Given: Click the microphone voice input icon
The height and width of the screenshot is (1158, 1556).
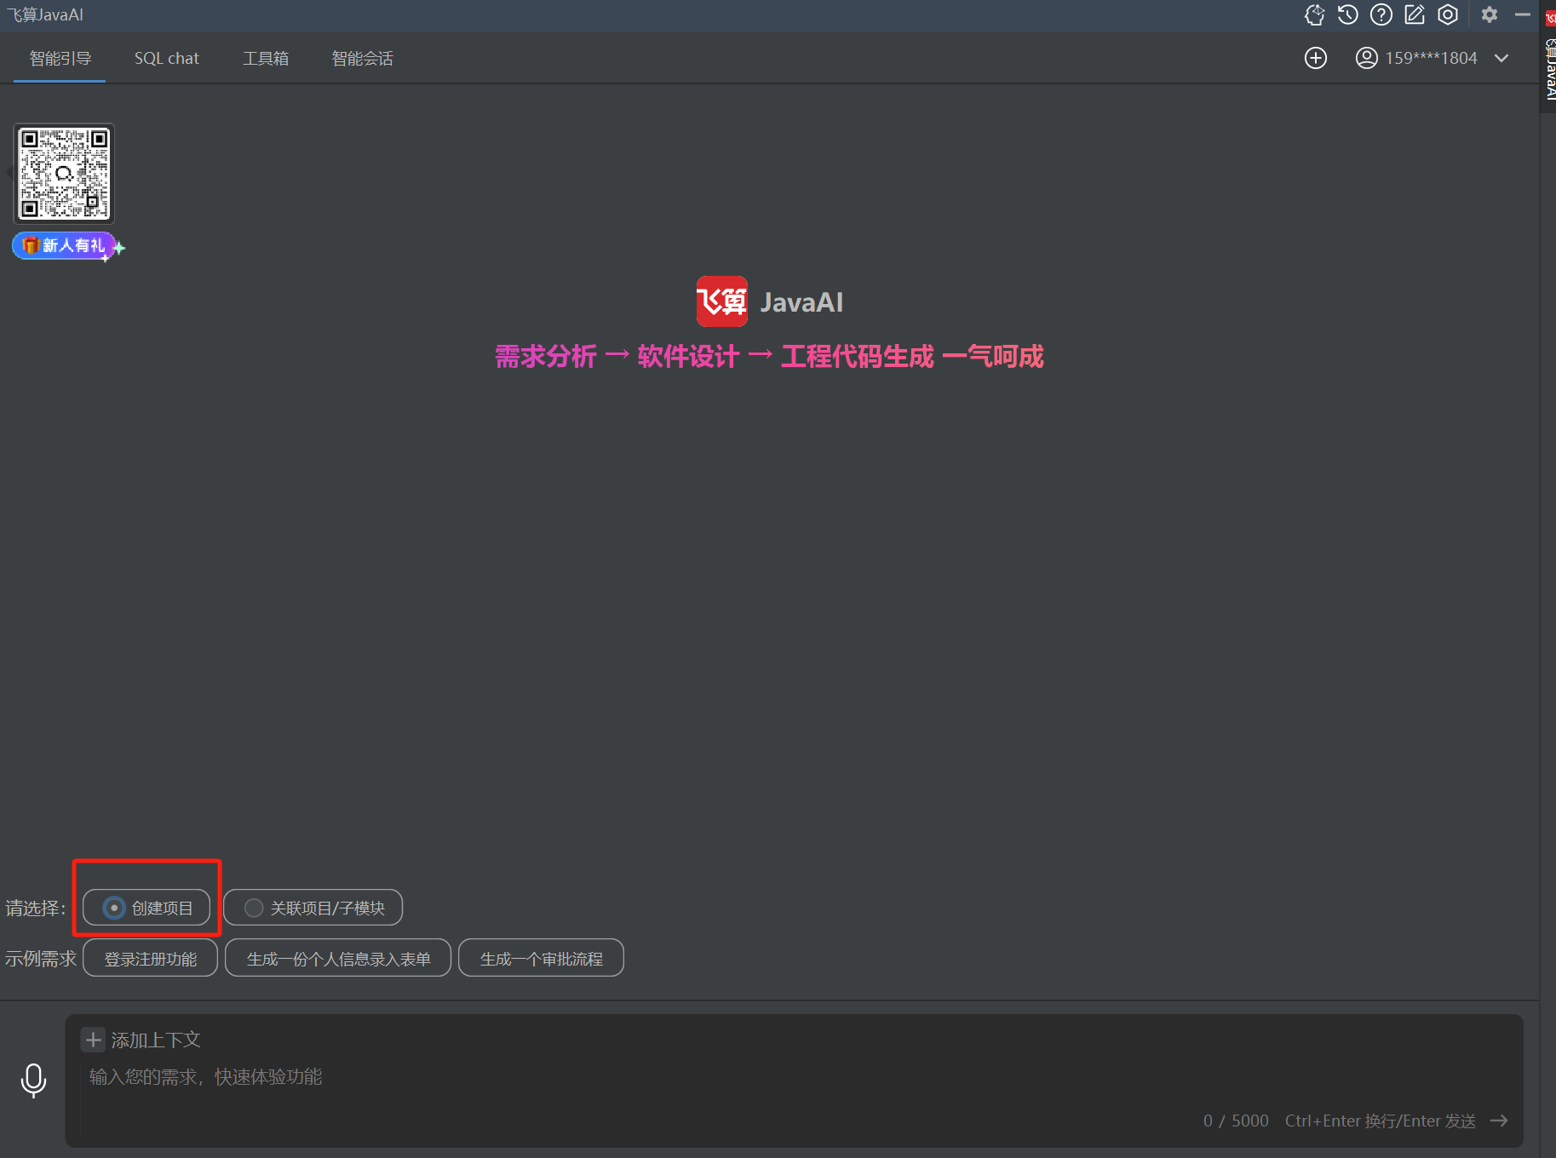Looking at the screenshot, I should (x=33, y=1081).
